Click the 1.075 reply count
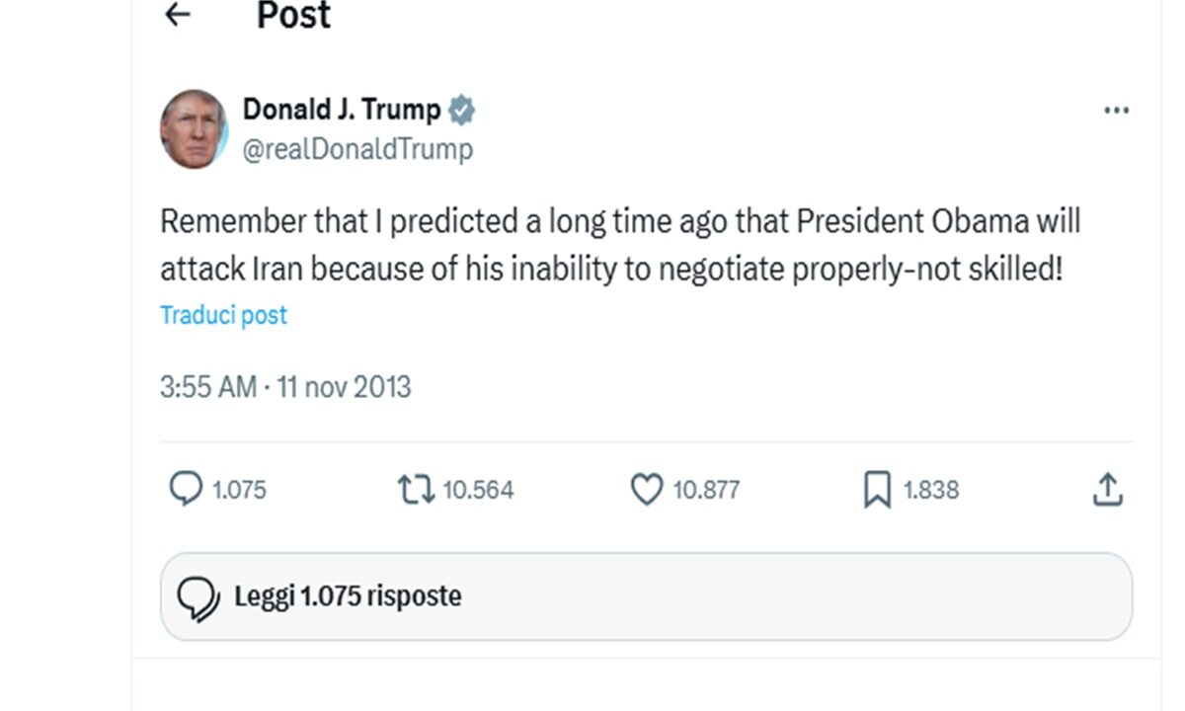The width and height of the screenshot is (1185, 711). pyautogui.click(x=240, y=490)
